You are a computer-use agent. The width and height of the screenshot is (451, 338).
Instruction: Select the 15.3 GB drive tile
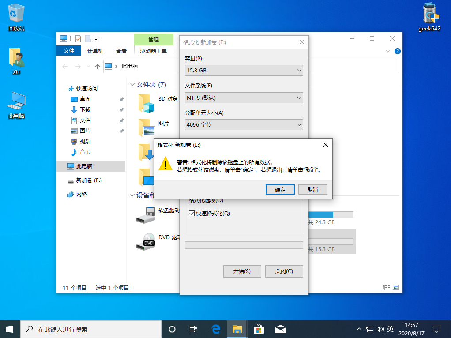[x=332, y=242]
